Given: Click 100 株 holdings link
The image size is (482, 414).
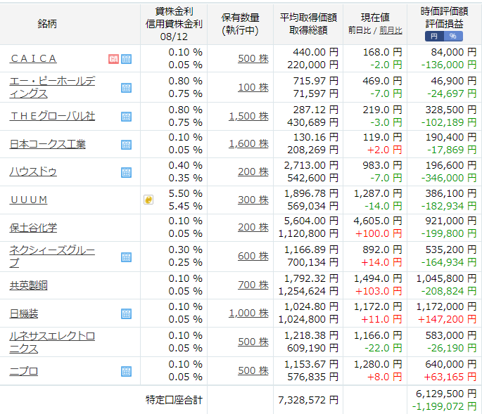Looking at the screenshot, I should coord(253,87).
